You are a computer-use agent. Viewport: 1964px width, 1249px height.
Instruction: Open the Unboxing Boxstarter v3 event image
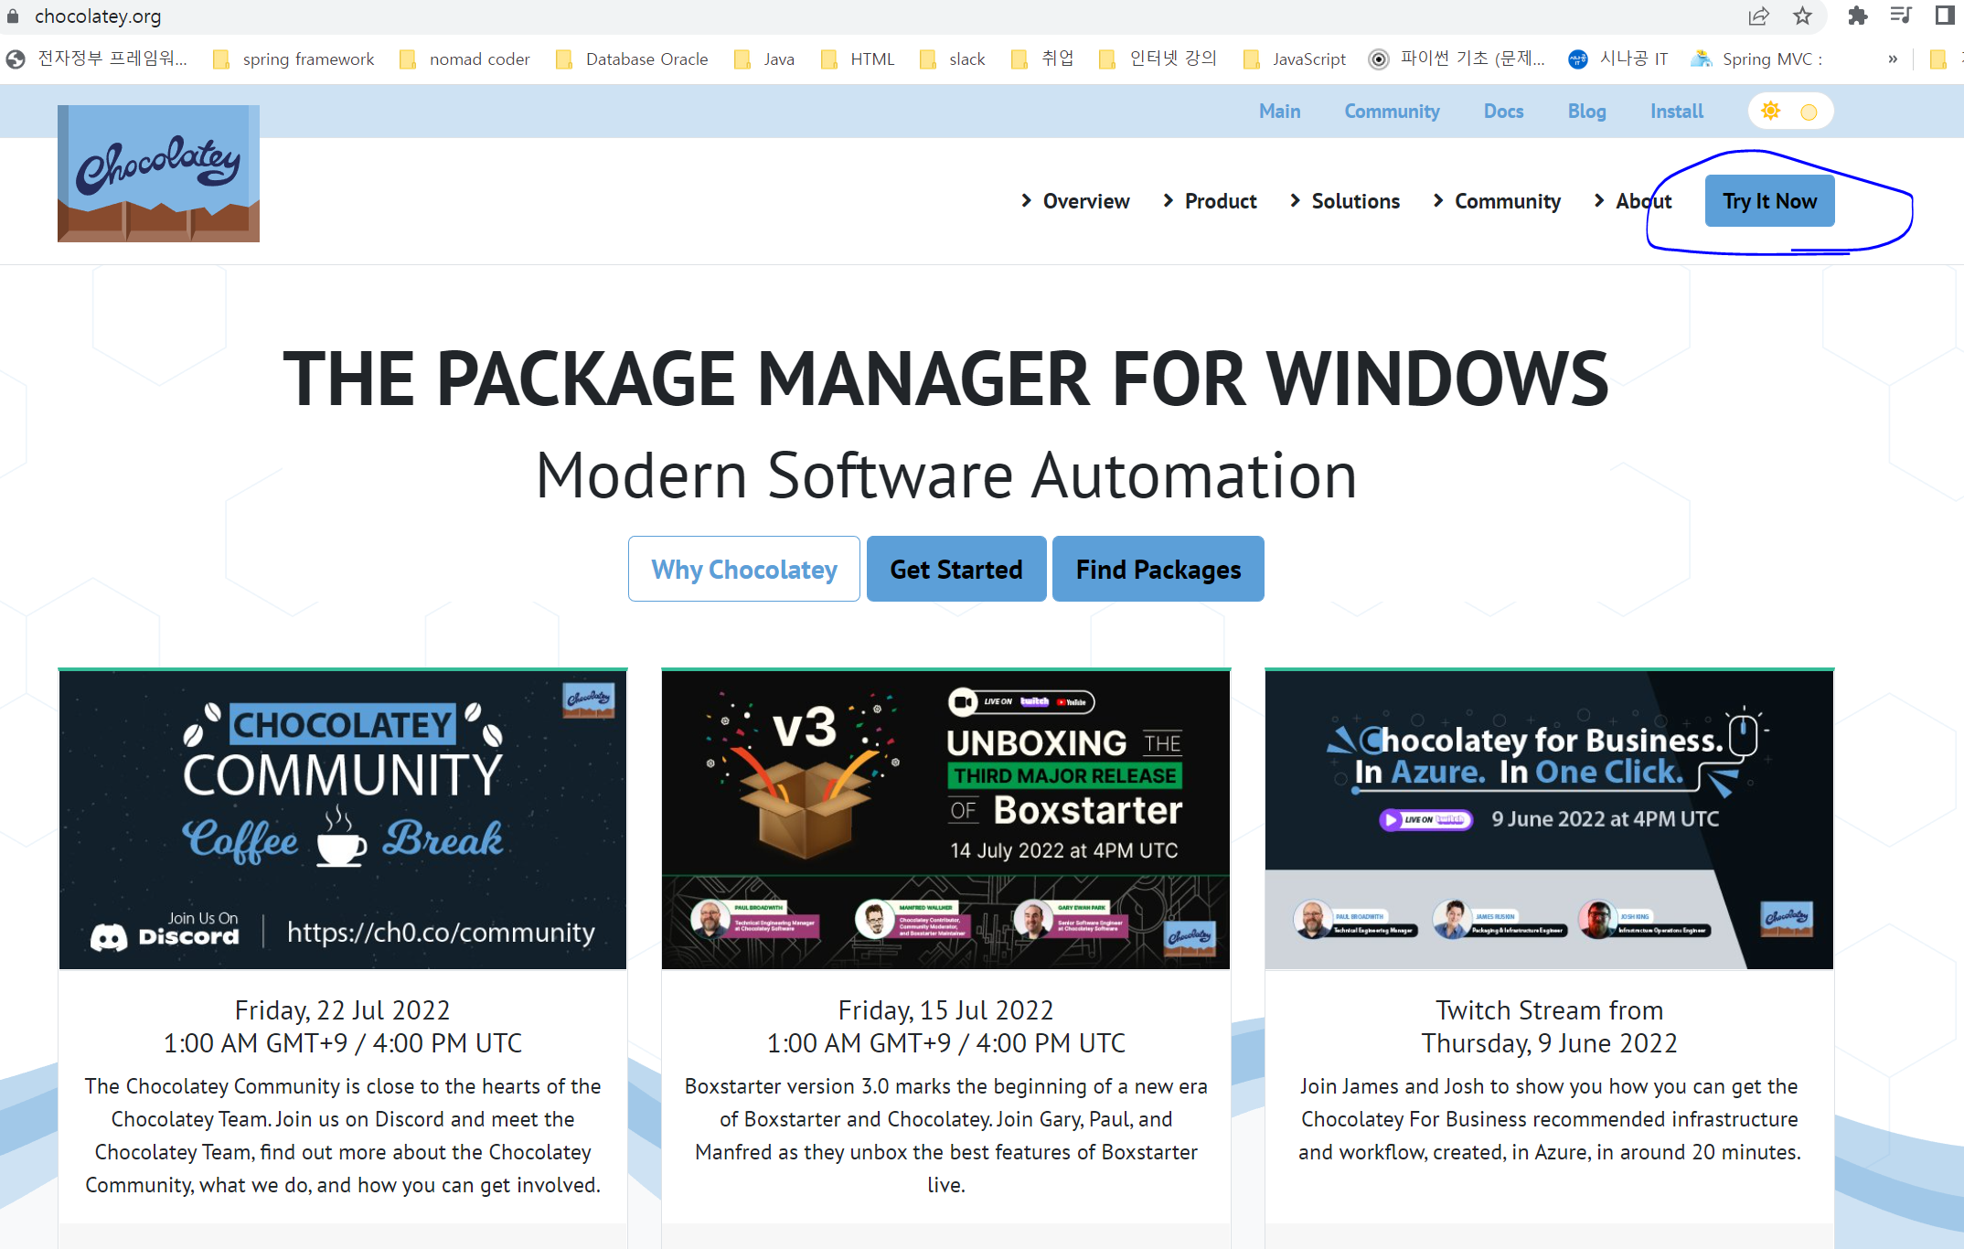coord(945,820)
